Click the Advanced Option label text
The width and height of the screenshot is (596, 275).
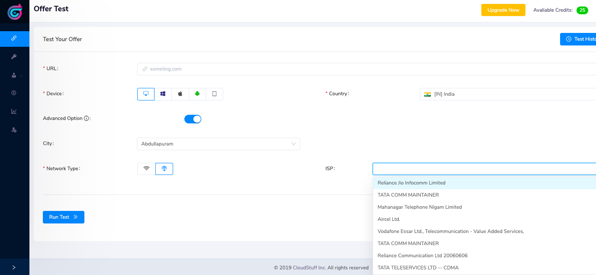coord(63,118)
